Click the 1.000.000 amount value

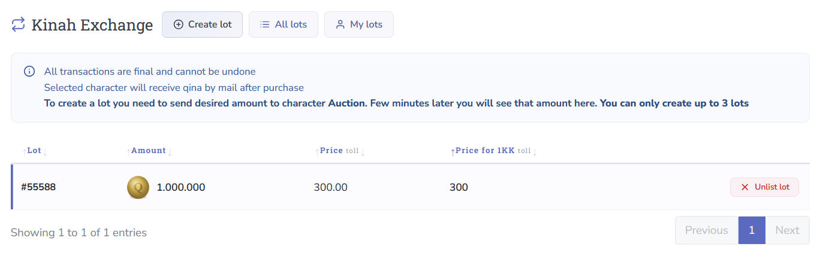point(180,187)
